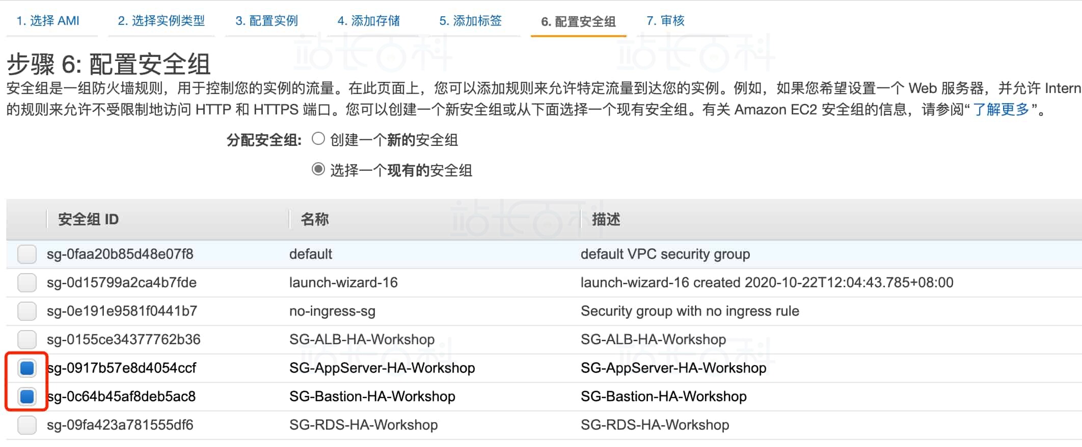The height and width of the screenshot is (447, 1082).
Task: Click the 名称 column header
Action: click(x=314, y=219)
